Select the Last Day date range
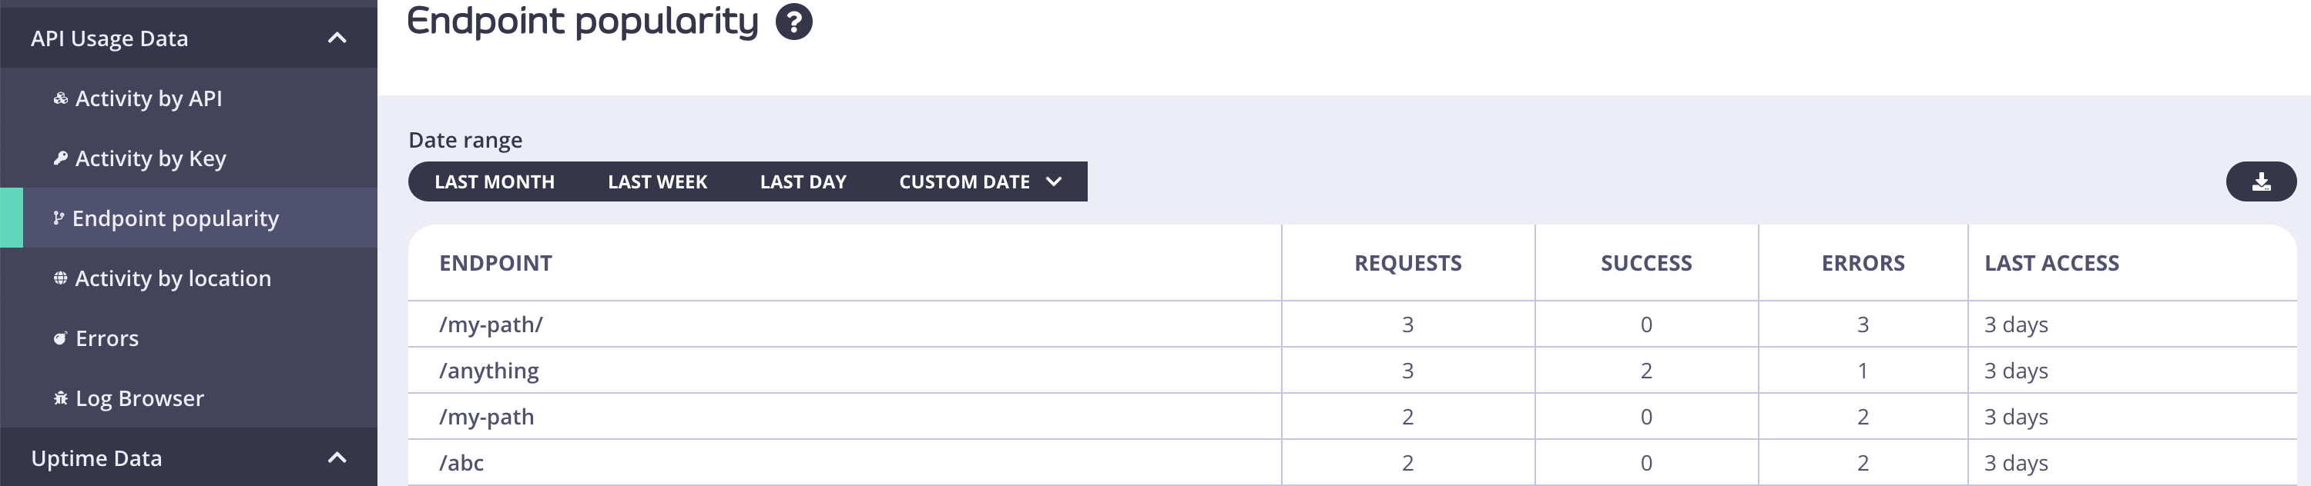The image size is (2311, 486). pyautogui.click(x=803, y=181)
